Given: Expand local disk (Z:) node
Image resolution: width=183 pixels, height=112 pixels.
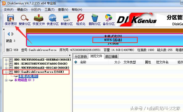Looking at the screenshot, I should pos(6,80).
